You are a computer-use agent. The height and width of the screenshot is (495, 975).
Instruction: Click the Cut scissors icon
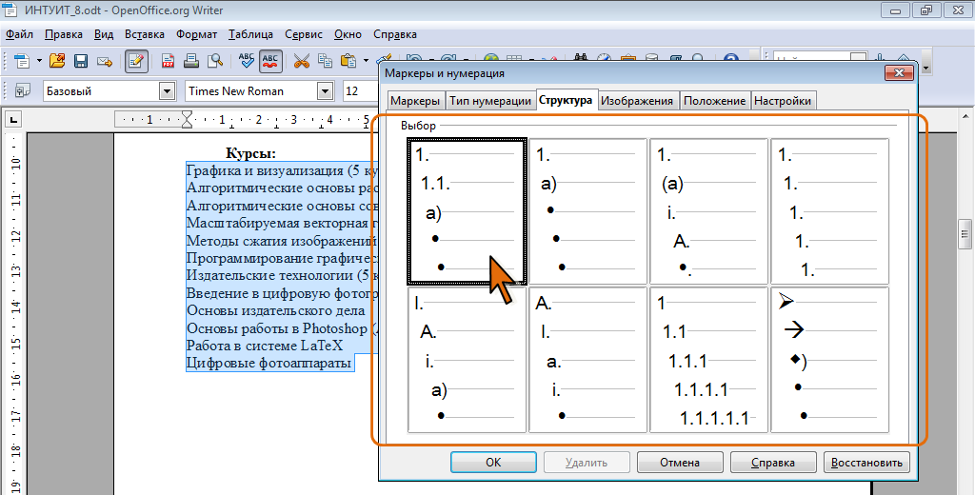[302, 61]
